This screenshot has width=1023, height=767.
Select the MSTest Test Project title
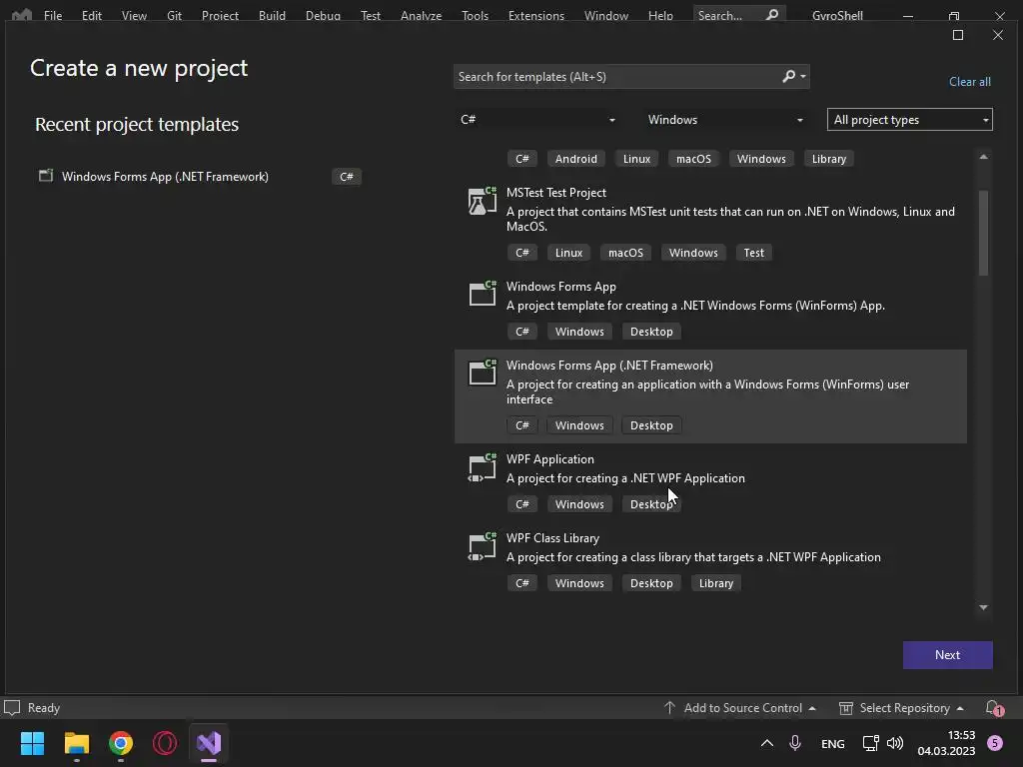click(x=555, y=193)
